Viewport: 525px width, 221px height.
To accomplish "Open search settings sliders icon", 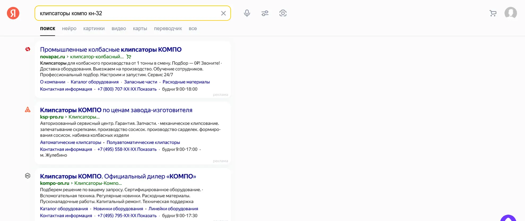I will [x=265, y=13].
